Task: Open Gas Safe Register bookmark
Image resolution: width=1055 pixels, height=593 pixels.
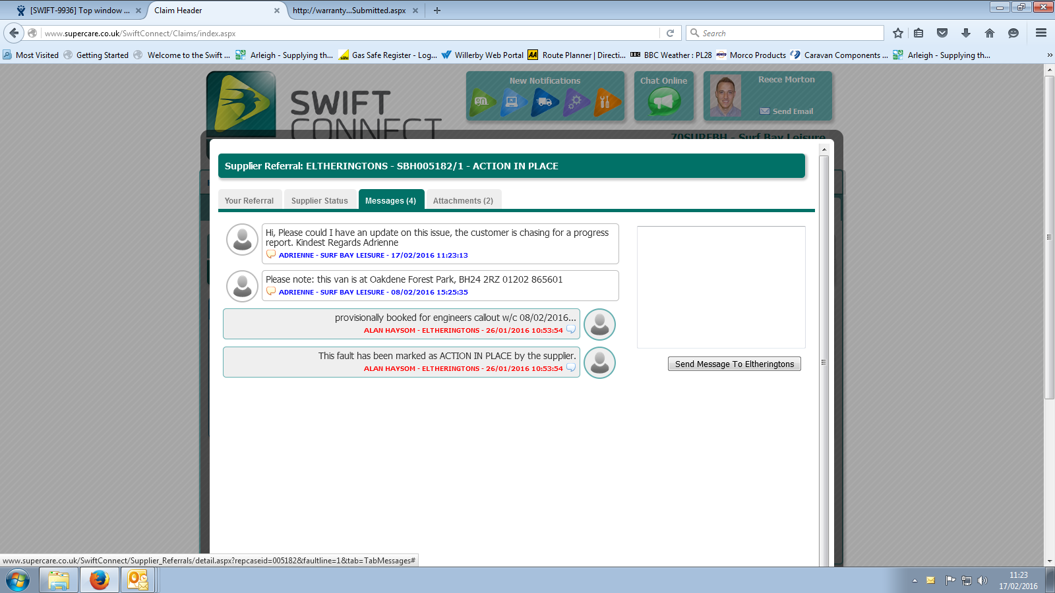Action: (388, 55)
